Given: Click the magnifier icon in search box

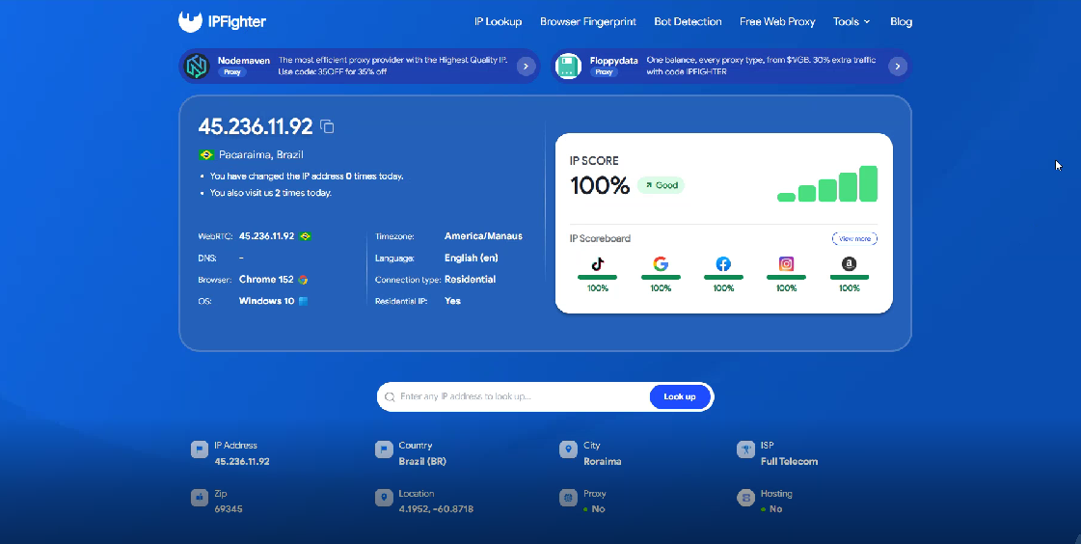Looking at the screenshot, I should (x=390, y=397).
